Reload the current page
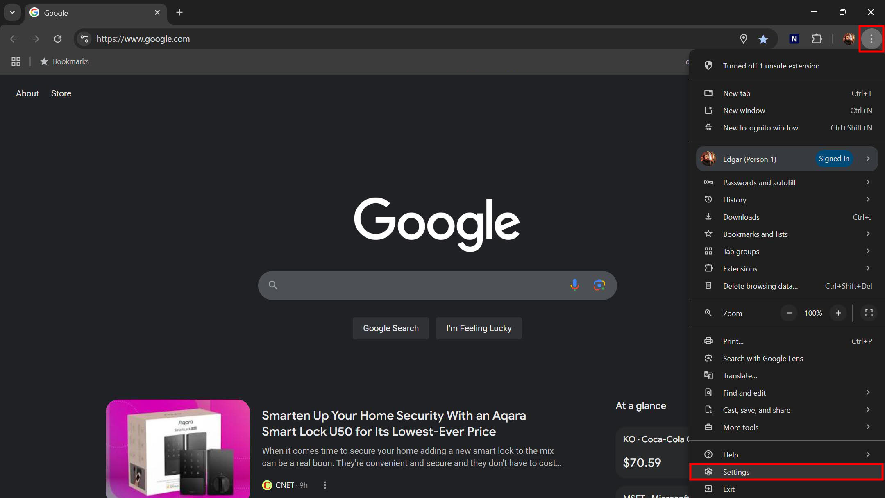 pos(58,39)
